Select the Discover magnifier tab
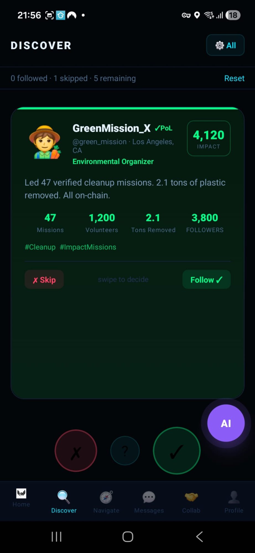This screenshot has height=553, width=255. pos(64,502)
